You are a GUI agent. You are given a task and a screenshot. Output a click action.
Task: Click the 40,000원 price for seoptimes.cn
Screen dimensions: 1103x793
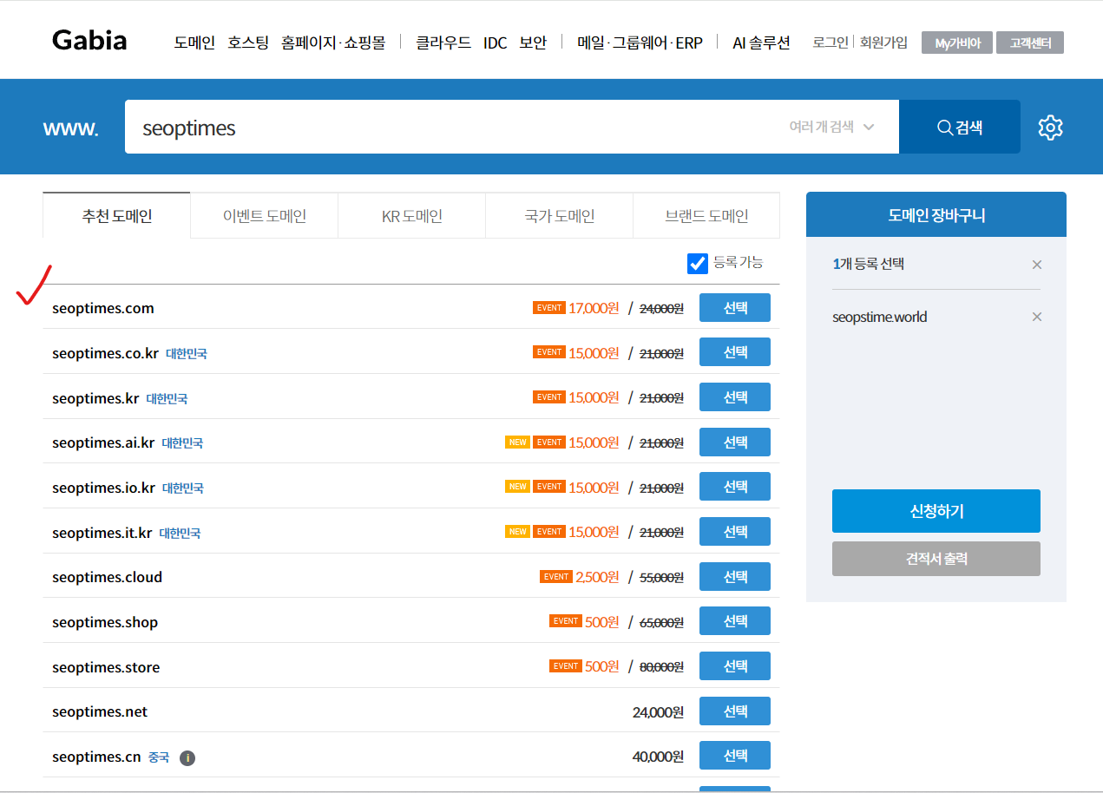[658, 757]
